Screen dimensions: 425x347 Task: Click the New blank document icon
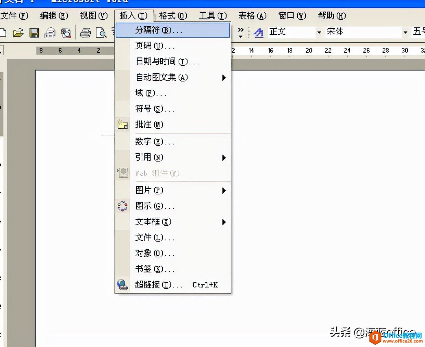3,33
